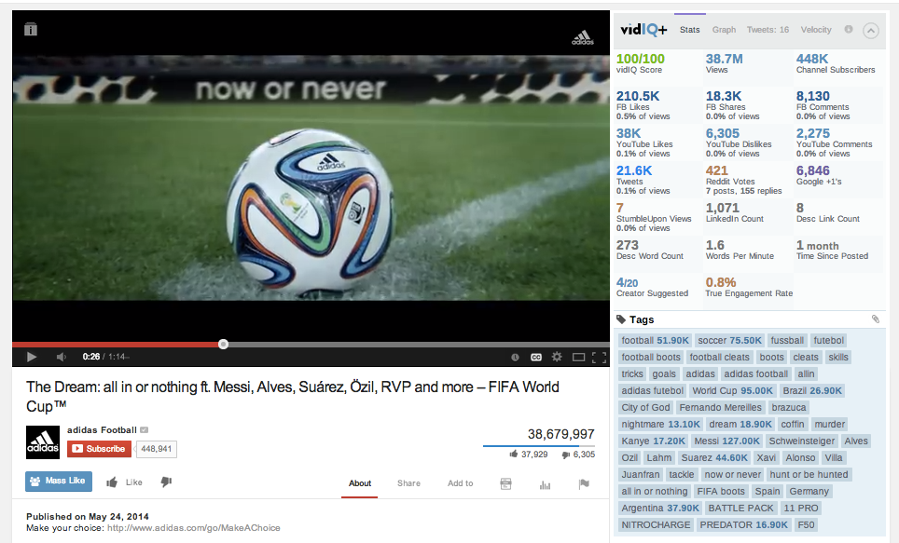
Task: Open the video settings gear
Action: pos(557,357)
